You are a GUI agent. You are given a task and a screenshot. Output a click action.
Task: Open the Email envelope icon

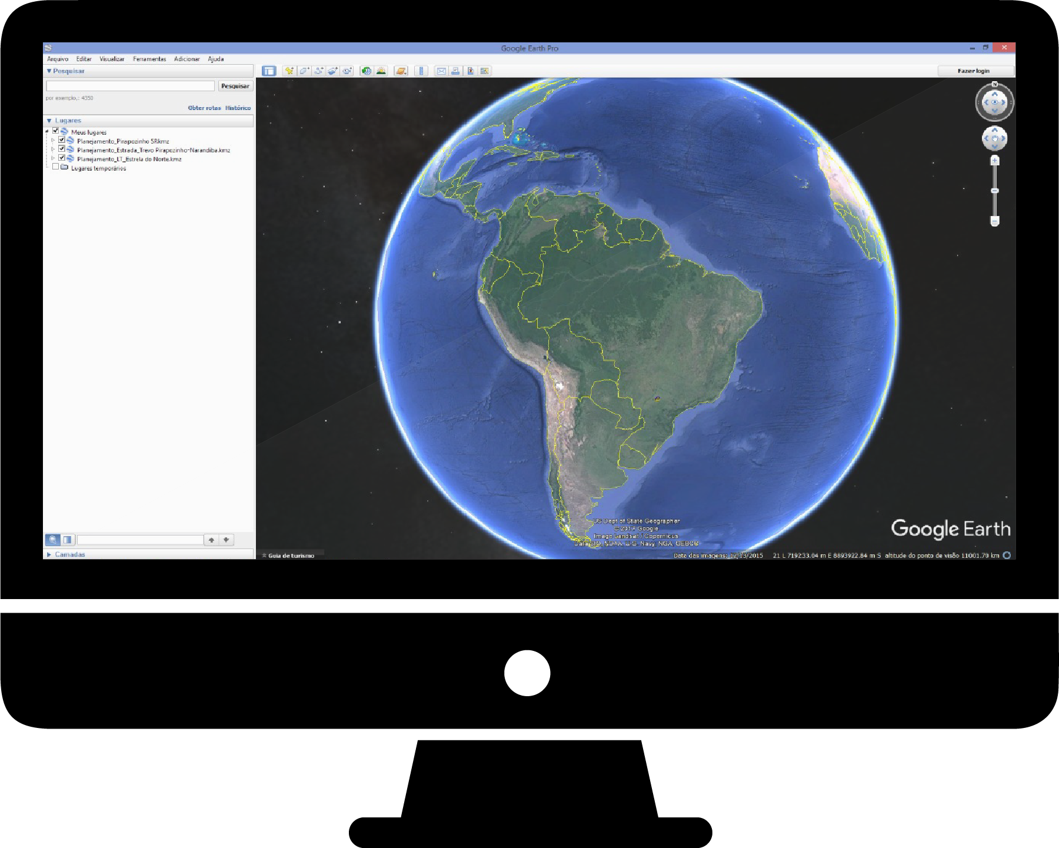click(x=441, y=71)
